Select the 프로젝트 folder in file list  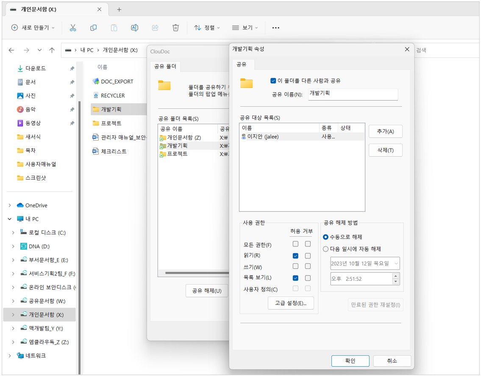click(x=111, y=123)
